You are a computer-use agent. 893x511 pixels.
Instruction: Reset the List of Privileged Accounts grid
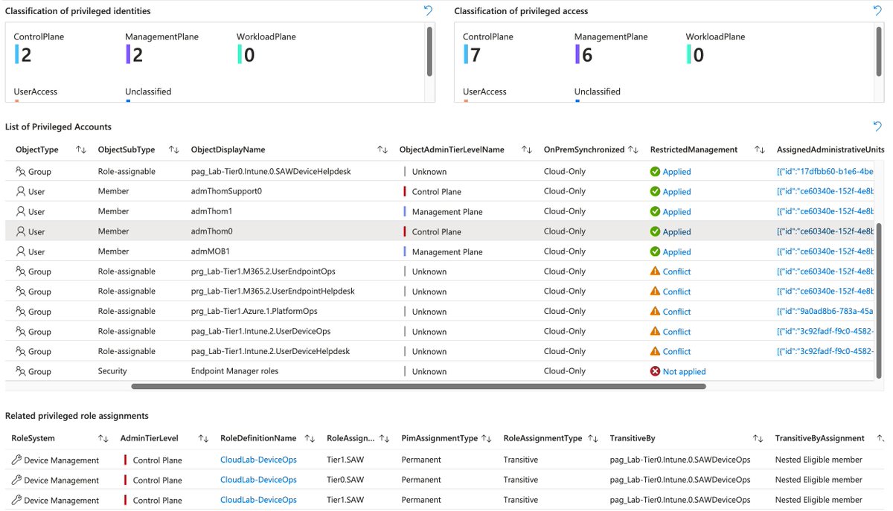(877, 126)
